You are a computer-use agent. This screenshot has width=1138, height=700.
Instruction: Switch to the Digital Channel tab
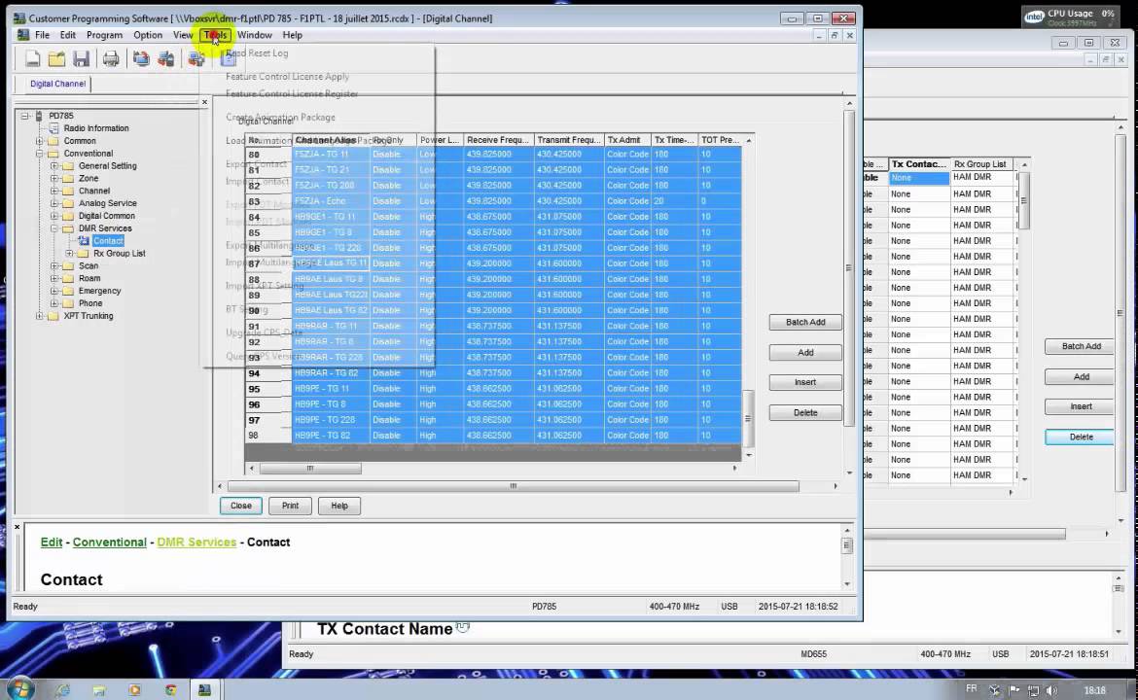(x=58, y=84)
